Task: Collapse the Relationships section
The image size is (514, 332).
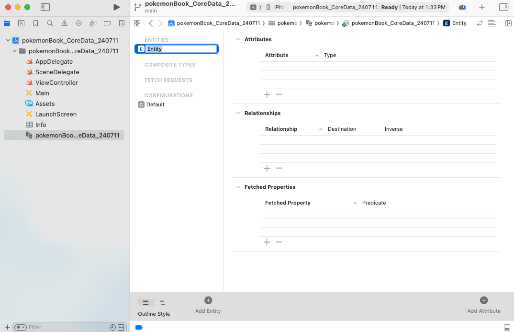Action: click(238, 113)
